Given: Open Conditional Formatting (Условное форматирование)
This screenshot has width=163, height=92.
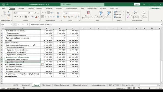Looking at the screenshot, I should click(88, 15).
